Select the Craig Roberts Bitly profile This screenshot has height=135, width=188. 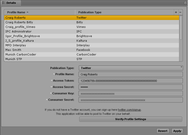92,22
